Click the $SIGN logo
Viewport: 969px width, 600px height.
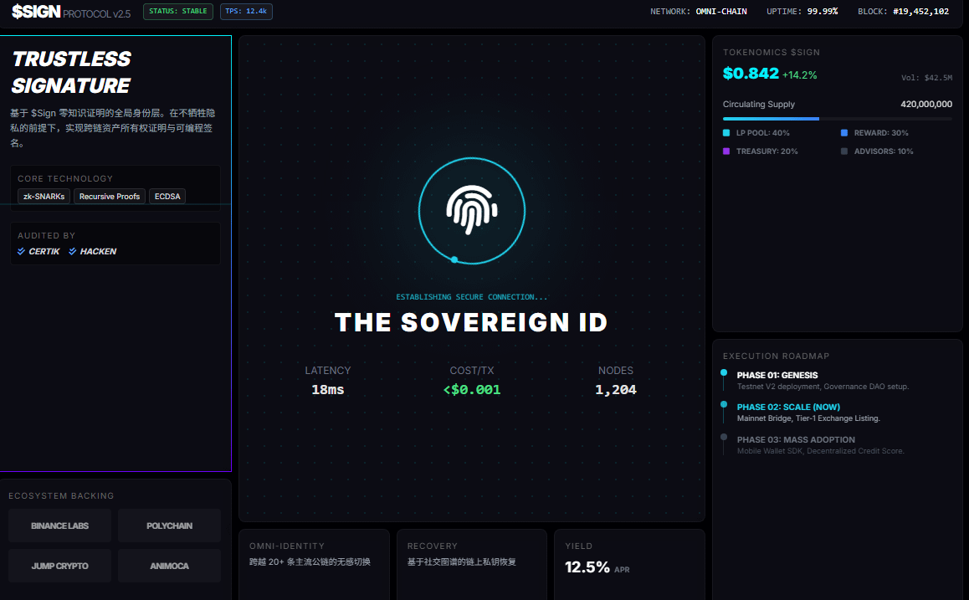pyautogui.click(x=36, y=11)
